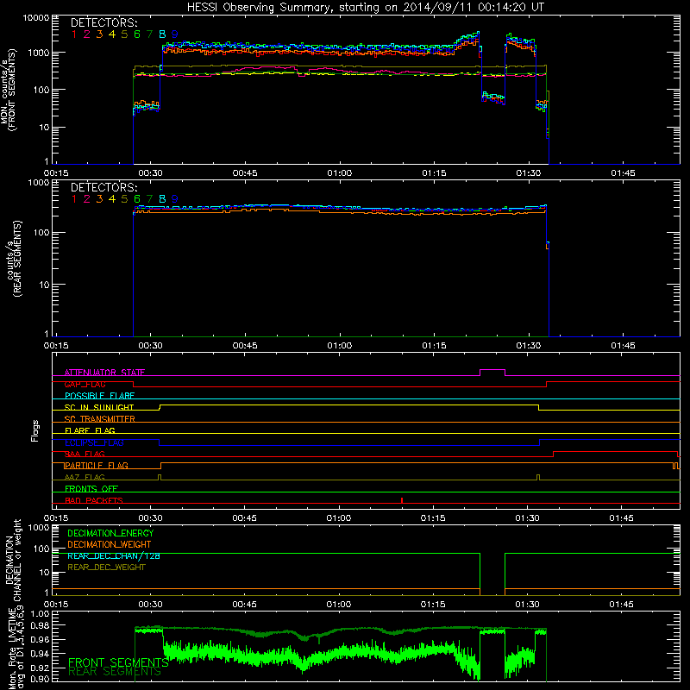Image resolution: width=690 pixels, height=690 pixels.
Task: Click '01:30' under the Flags panel
Action: tap(527, 518)
